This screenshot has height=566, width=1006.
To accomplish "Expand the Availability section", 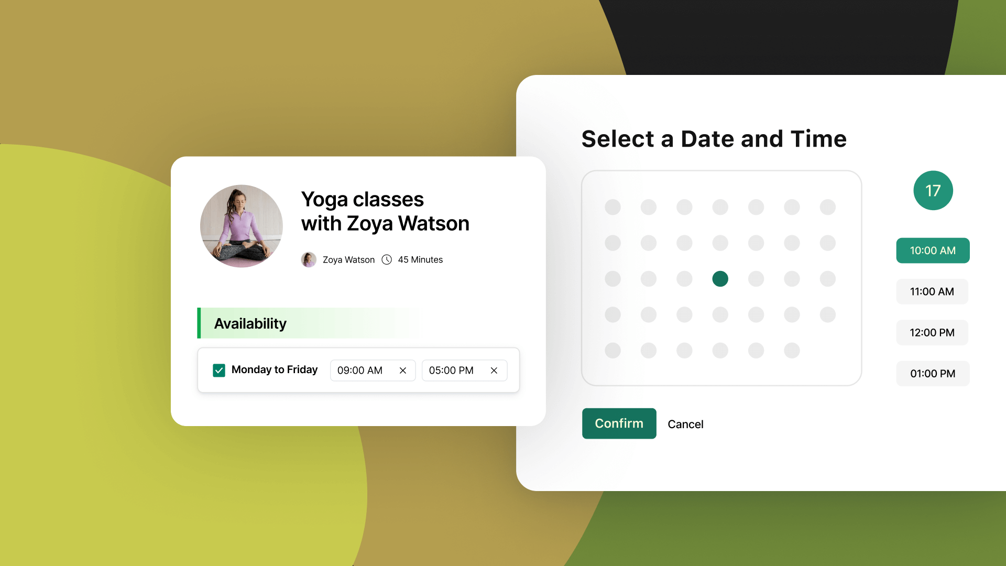I will [249, 323].
